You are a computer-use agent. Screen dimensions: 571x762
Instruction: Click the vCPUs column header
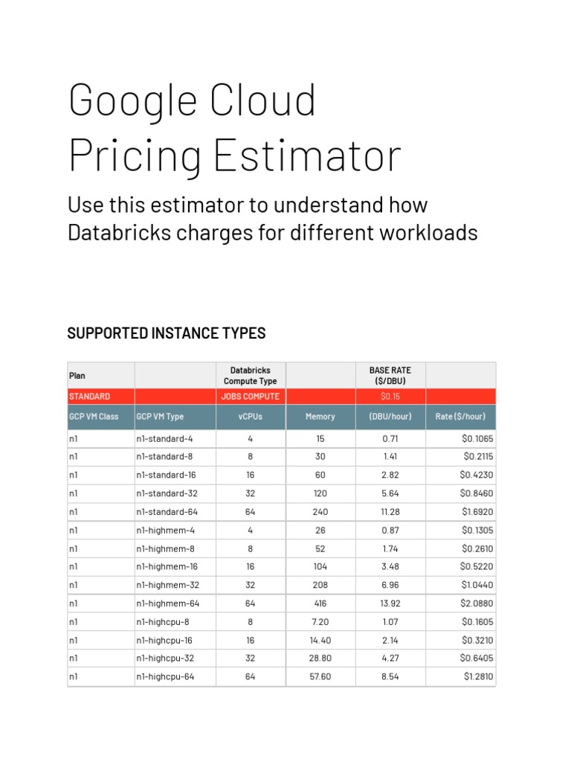[250, 417]
